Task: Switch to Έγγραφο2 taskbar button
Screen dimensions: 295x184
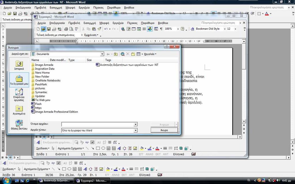Action: (x=92, y=181)
